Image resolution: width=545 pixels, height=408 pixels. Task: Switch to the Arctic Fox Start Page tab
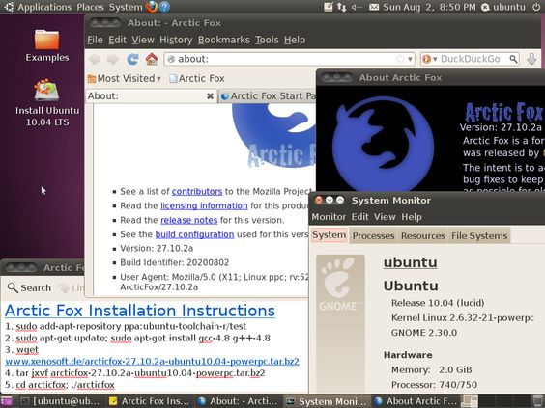click(x=268, y=96)
